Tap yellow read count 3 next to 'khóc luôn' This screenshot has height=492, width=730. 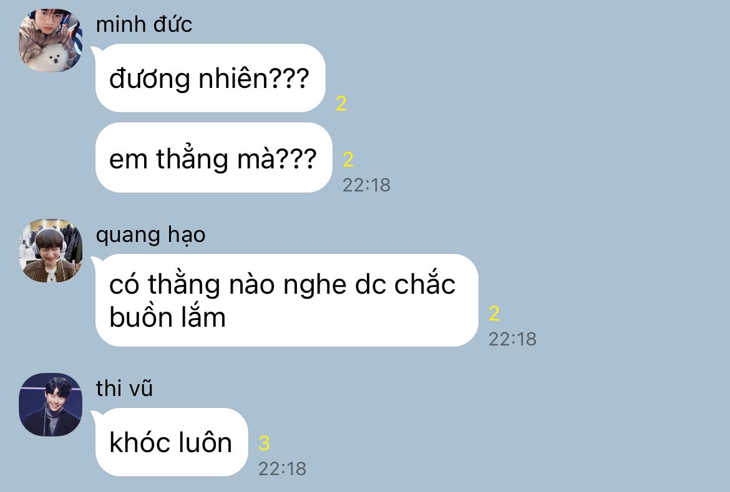point(264,443)
